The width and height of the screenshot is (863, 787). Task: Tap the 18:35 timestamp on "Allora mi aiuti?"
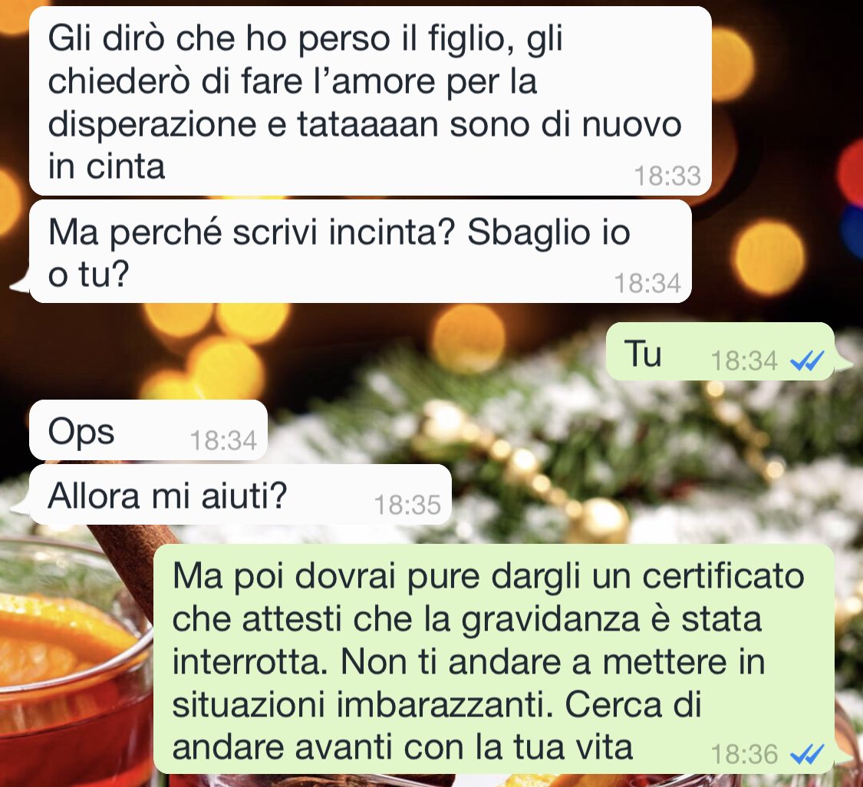407,505
